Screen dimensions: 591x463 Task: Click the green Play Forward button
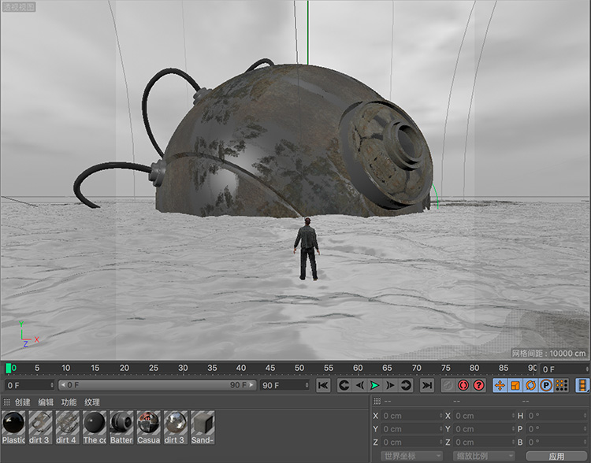coord(374,385)
